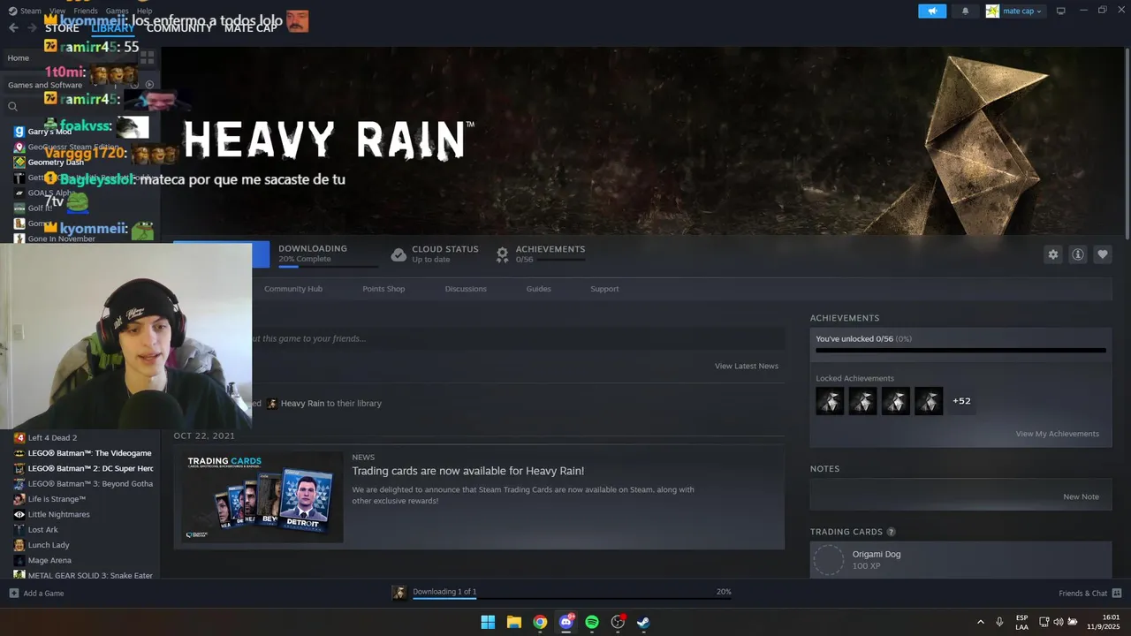Select LEGO Batman 2: DC Super Heroes

pos(90,468)
